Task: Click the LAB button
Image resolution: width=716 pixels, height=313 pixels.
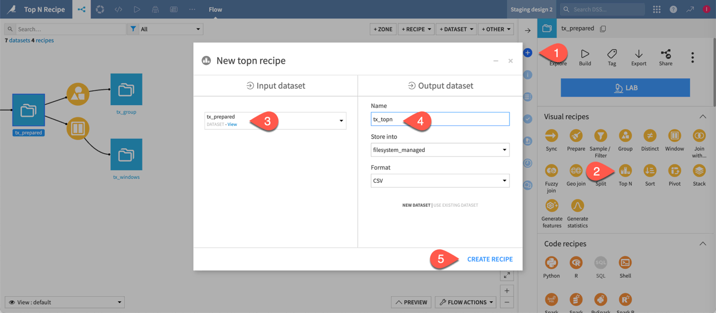Action: pyautogui.click(x=625, y=88)
